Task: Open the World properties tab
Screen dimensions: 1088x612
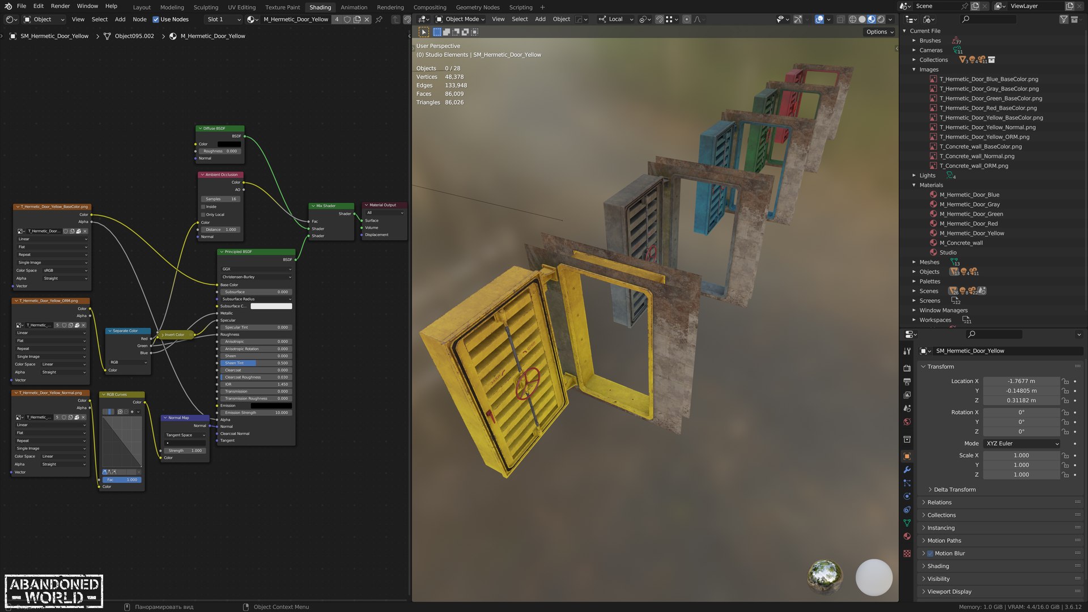Action: [907, 422]
